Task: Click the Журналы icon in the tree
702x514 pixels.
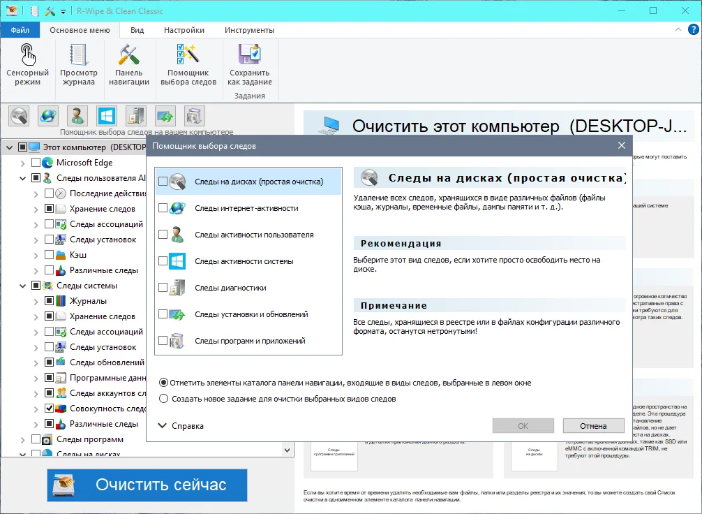Action: pos(61,301)
